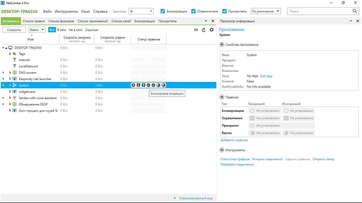Click the collapse-all arrows icon left of refresh
362x203 pixels.
click(x=196, y=30)
